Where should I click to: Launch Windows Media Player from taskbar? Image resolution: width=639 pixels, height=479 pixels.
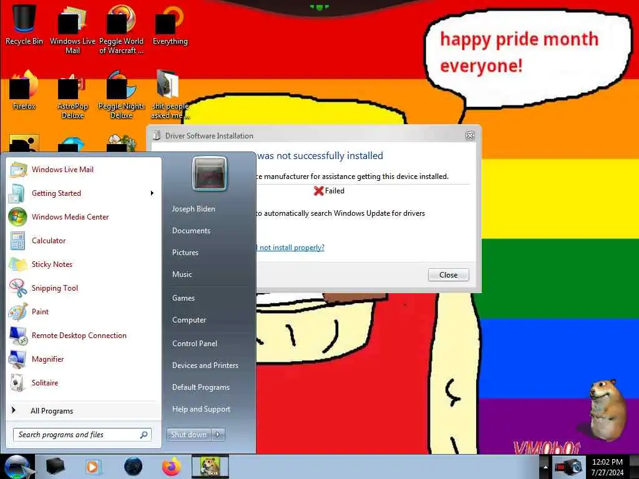[x=93, y=467]
